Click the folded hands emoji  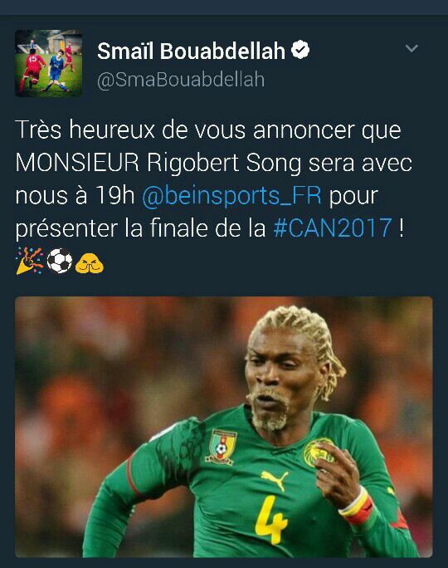[90, 262]
